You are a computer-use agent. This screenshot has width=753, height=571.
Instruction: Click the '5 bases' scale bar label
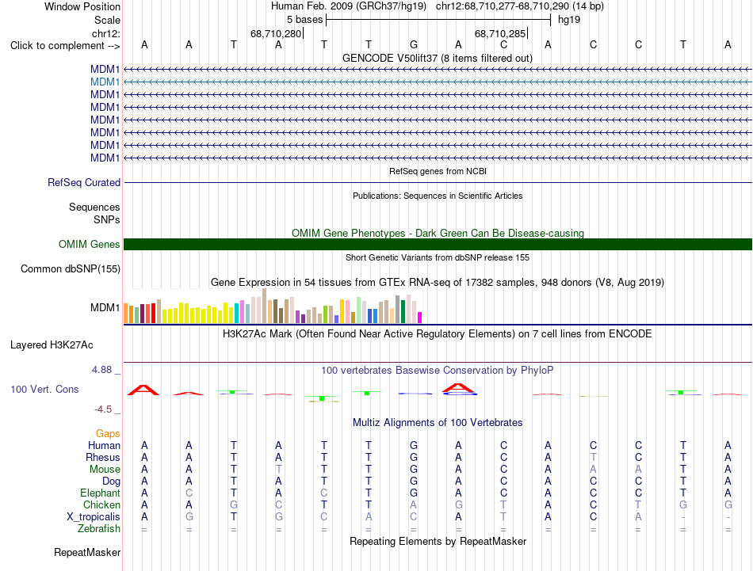click(x=305, y=20)
